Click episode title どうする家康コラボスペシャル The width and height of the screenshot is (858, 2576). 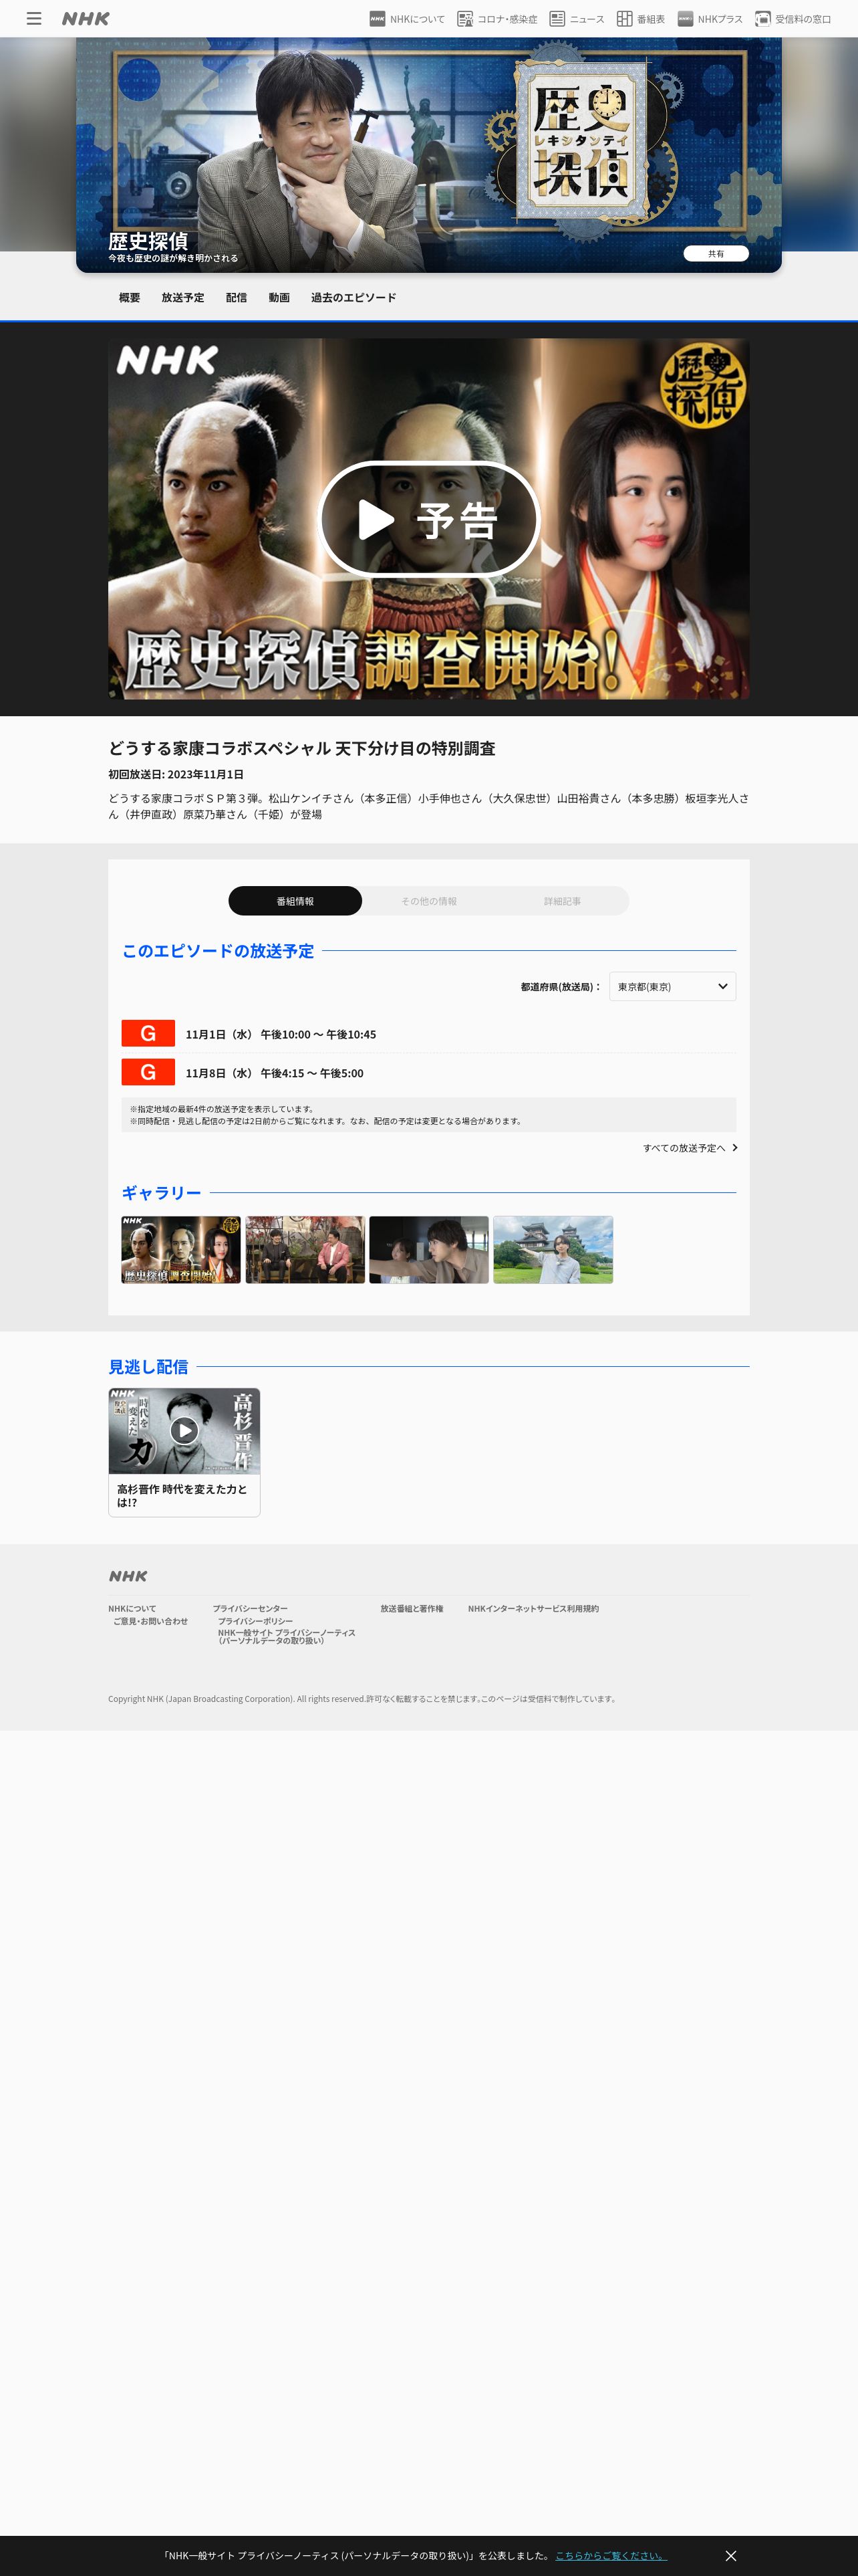pos(301,748)
